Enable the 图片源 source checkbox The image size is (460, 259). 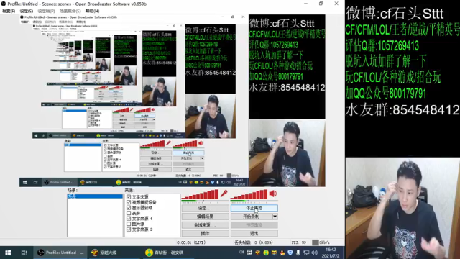click(129, 224)
